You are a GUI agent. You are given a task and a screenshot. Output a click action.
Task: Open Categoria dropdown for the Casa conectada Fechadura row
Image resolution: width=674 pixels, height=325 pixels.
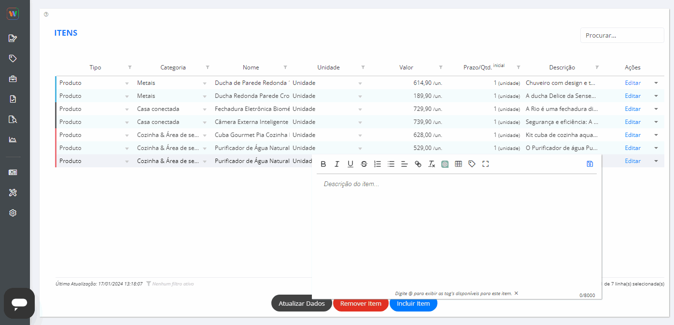coord(205,109)
